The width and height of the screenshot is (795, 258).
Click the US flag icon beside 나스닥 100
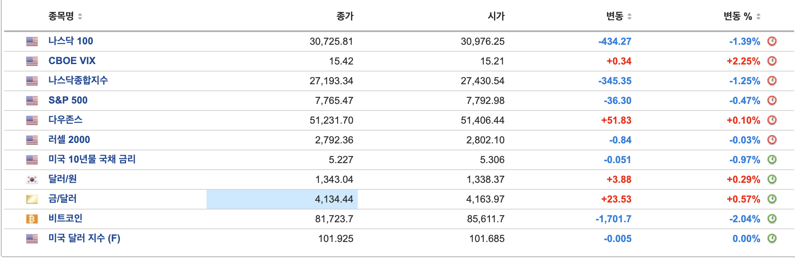(x=32, y=41)
